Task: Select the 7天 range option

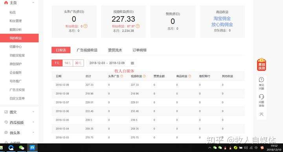Action: point(57,63)
